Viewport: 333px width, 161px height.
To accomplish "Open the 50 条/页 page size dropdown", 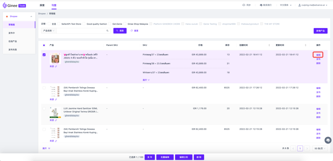I will click(x=320, y=148).
